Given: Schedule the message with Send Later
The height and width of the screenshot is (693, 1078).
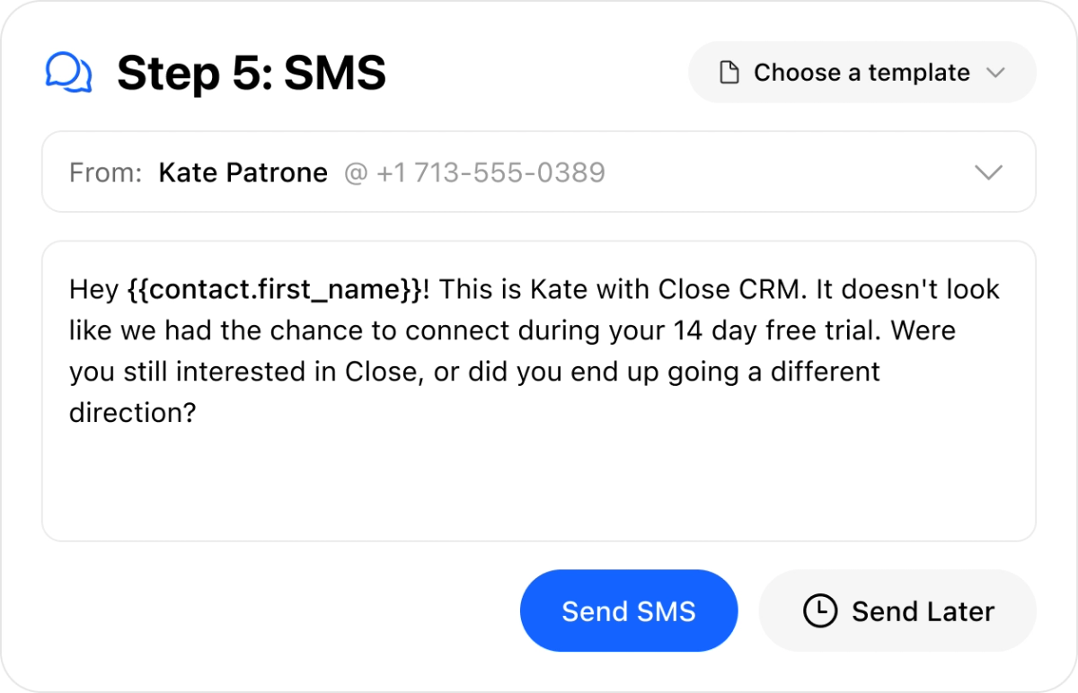Looking at the screenshot, I should [897, 611].
